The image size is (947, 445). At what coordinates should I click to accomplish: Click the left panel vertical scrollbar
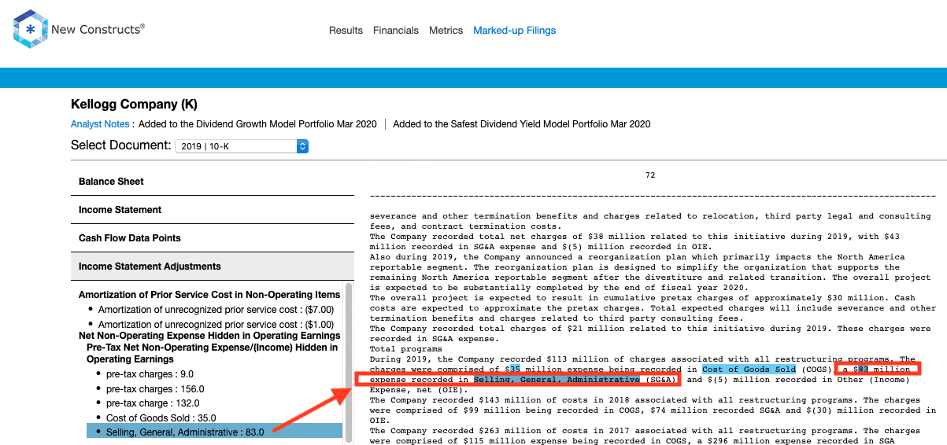coord(348,362)
